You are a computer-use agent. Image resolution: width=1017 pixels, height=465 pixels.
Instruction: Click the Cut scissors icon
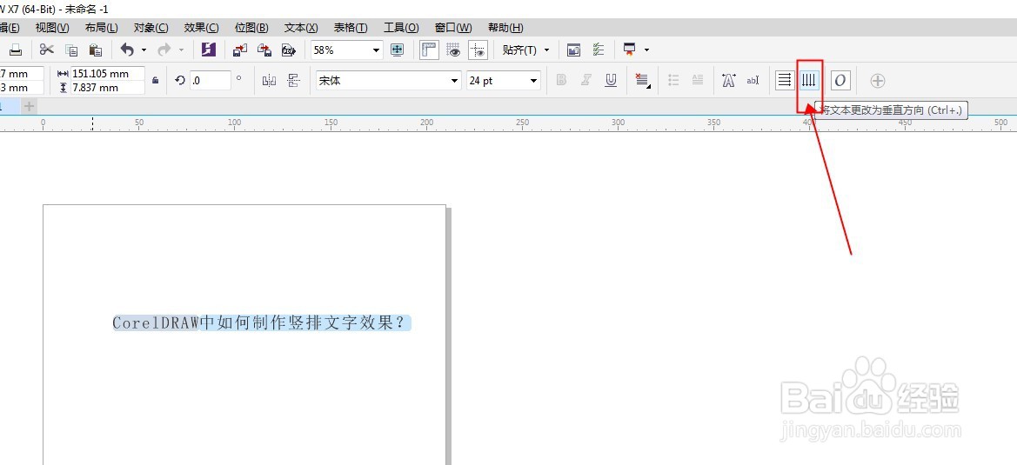click(47, 50)
